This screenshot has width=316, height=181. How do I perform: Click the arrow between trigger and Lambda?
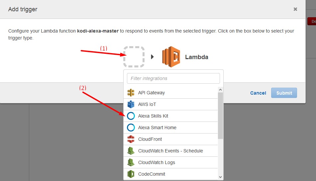[153, 57]
